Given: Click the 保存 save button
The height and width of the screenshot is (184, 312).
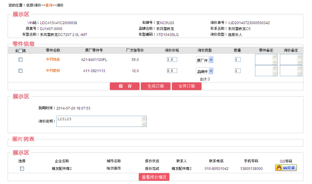Looking at the screenshot, I should pos(124,86).
